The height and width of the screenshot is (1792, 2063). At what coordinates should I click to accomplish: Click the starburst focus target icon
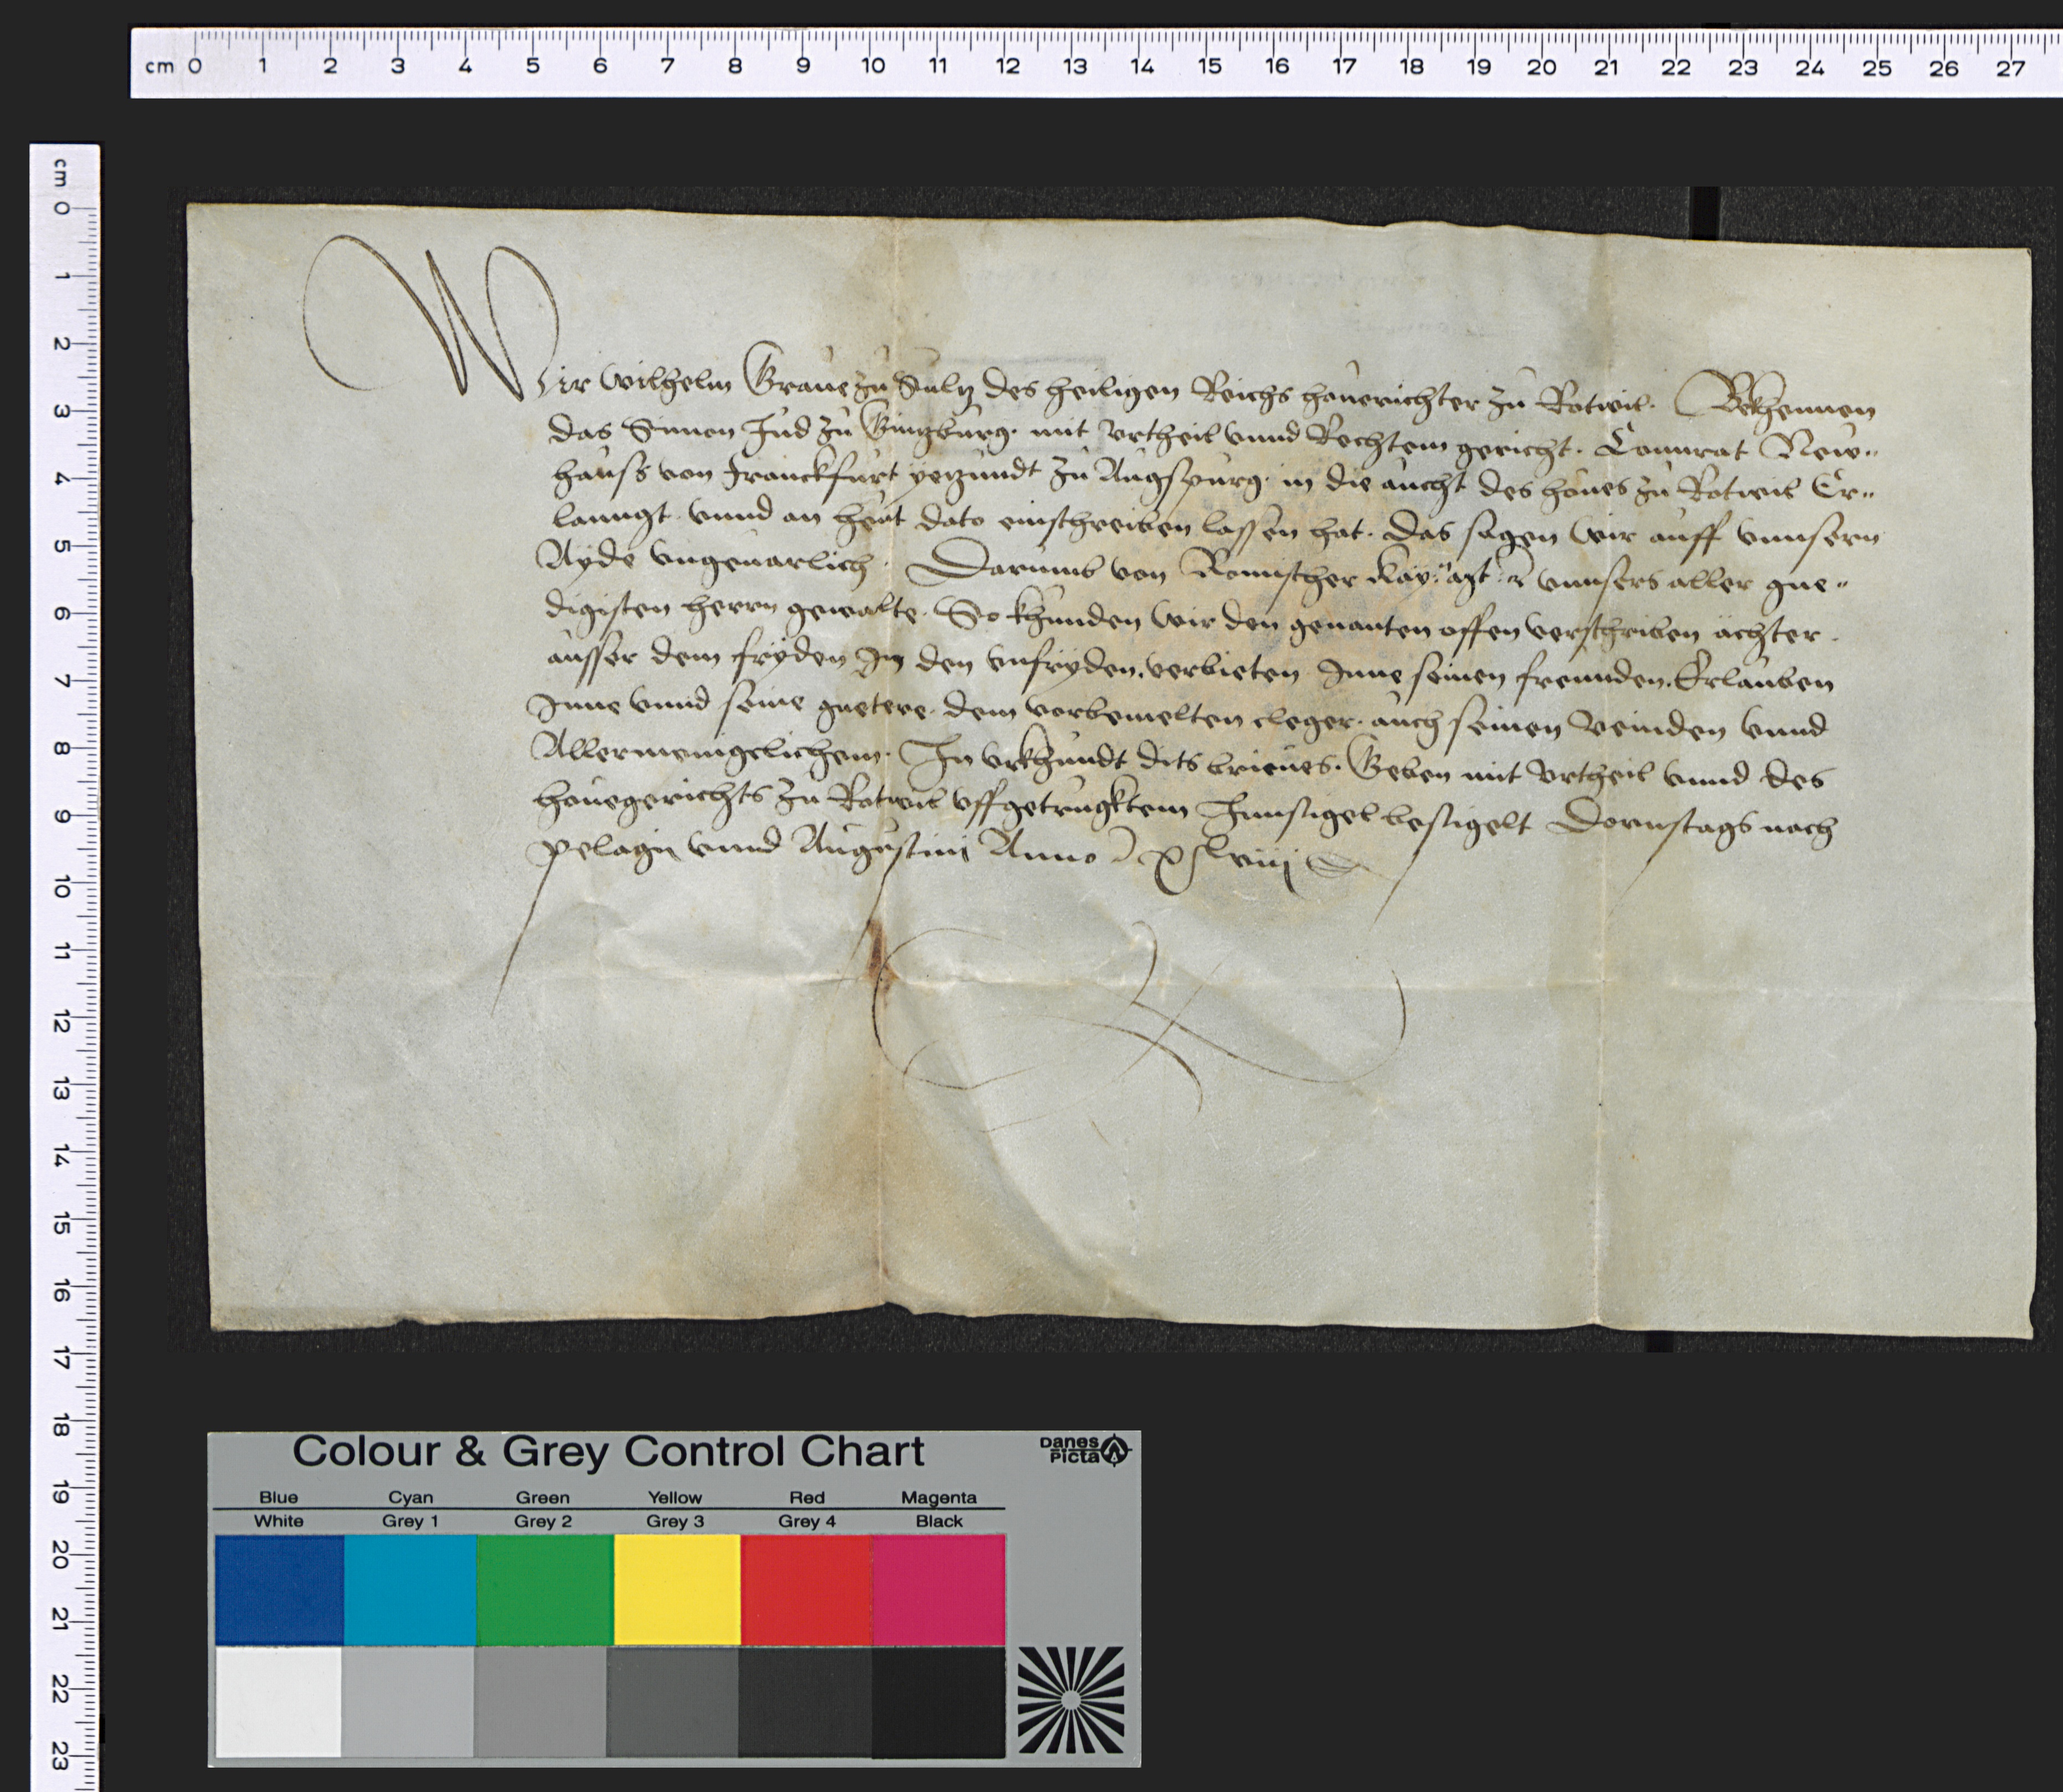[x=1071, y=1699]
